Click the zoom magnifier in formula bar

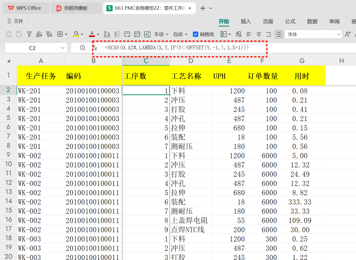click(83, 48)
